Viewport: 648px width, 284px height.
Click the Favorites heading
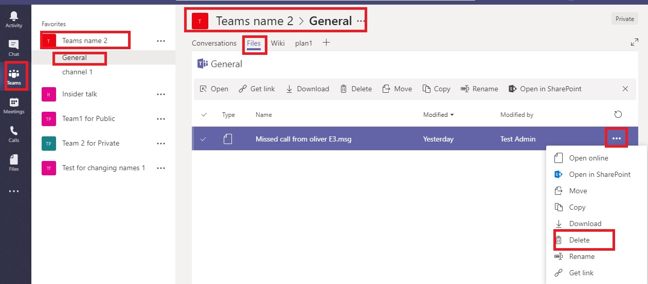(x=53, y=24)
